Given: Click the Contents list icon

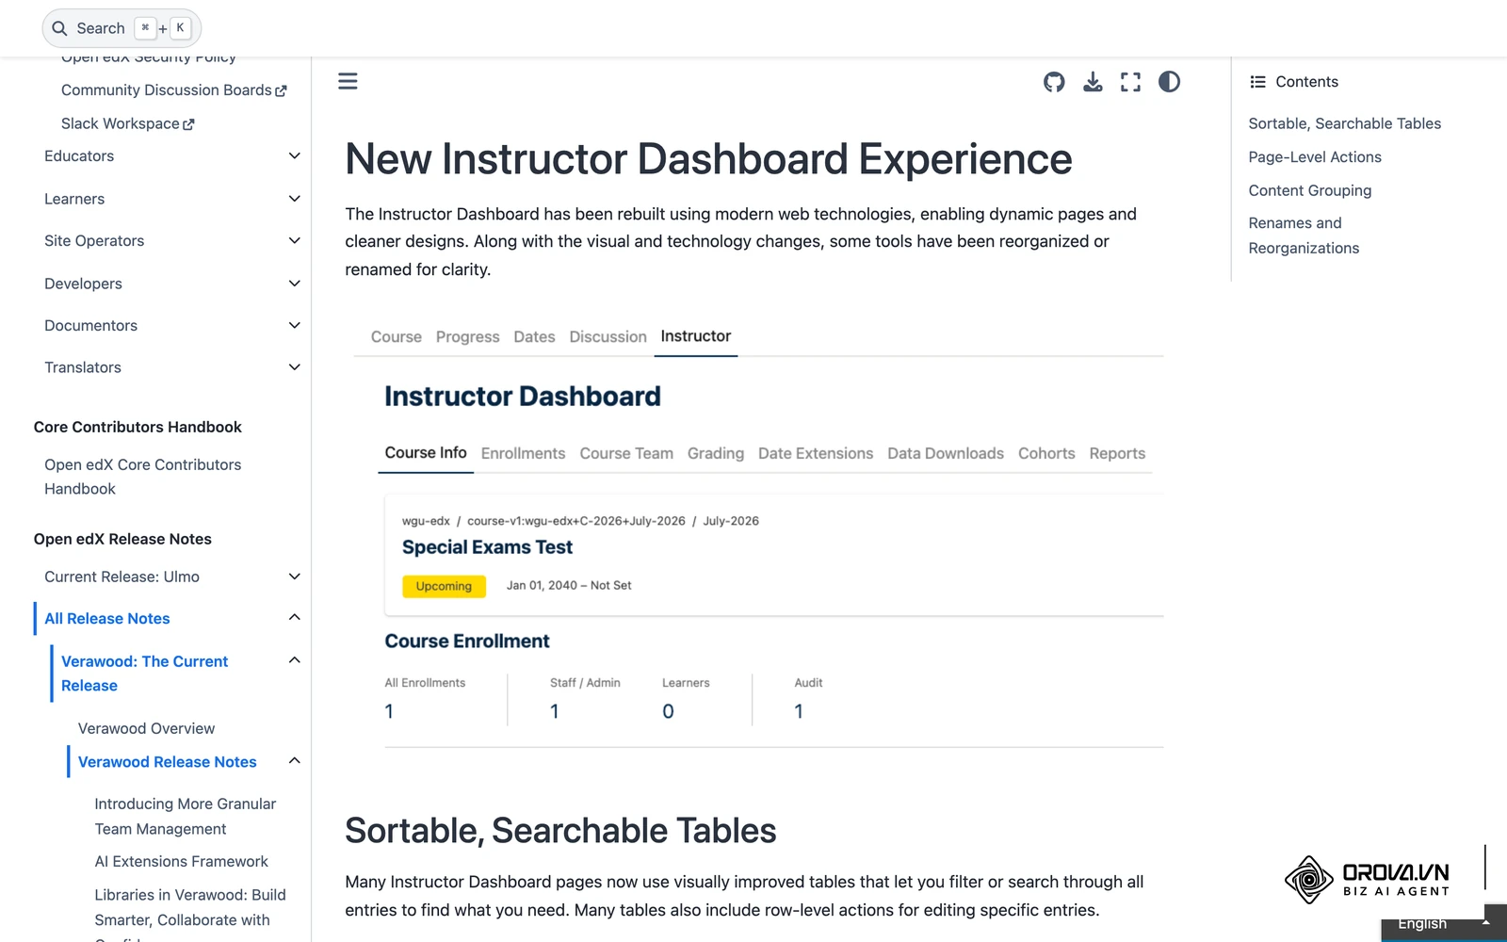Looking at the screenshot, I should pos(1257,82).
